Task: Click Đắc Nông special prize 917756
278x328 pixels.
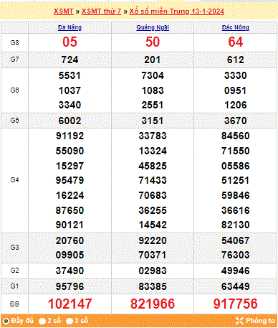Action: 236,304
